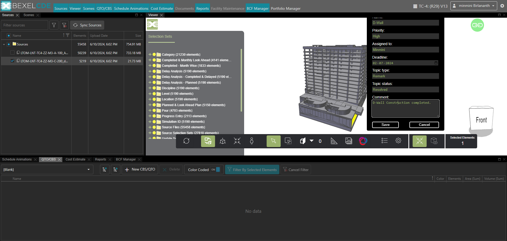Click the reset view rotate icon
This screenshot has height=241, width=507.
pyautogui.click(x=186, y=141)
